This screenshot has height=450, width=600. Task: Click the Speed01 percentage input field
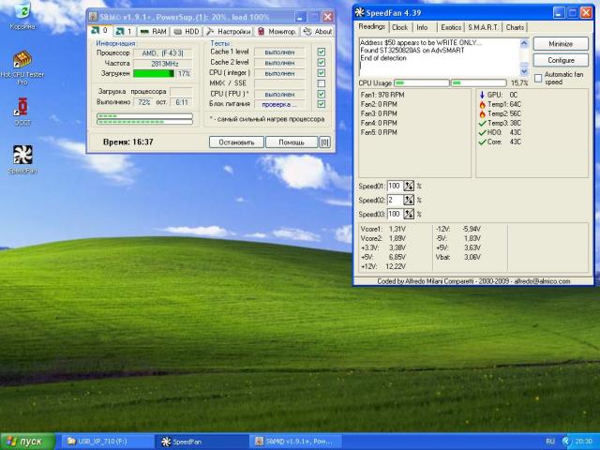coord(396,186)
